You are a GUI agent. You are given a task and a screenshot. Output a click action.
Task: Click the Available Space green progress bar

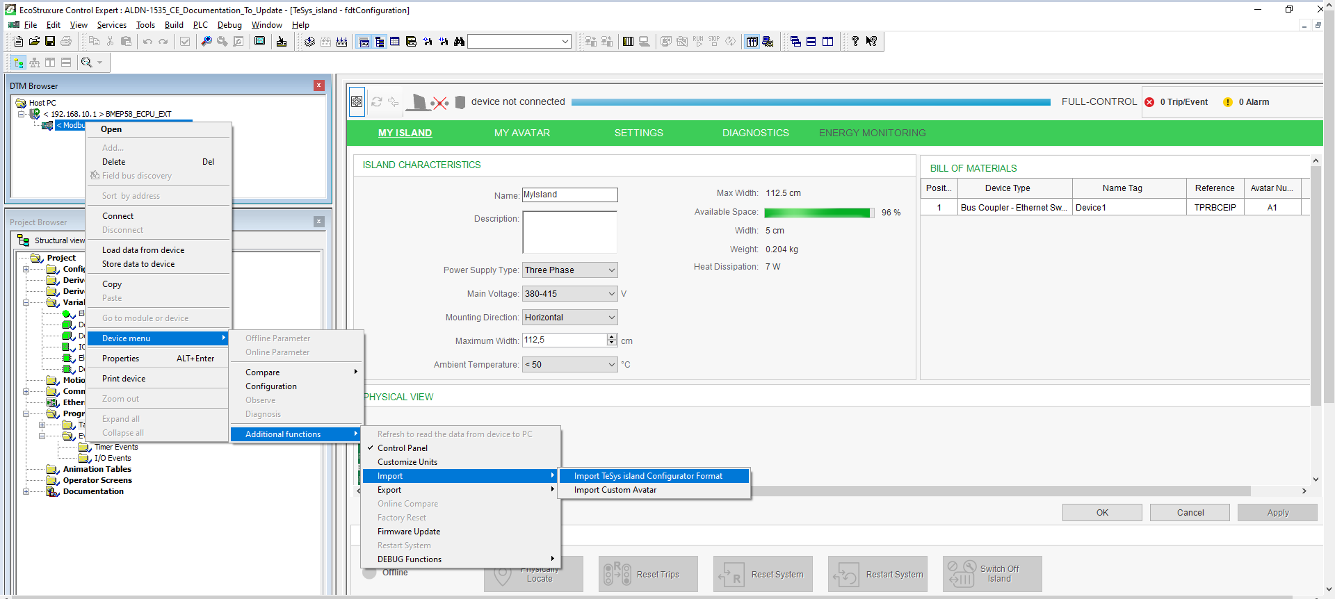click(819, 213)
